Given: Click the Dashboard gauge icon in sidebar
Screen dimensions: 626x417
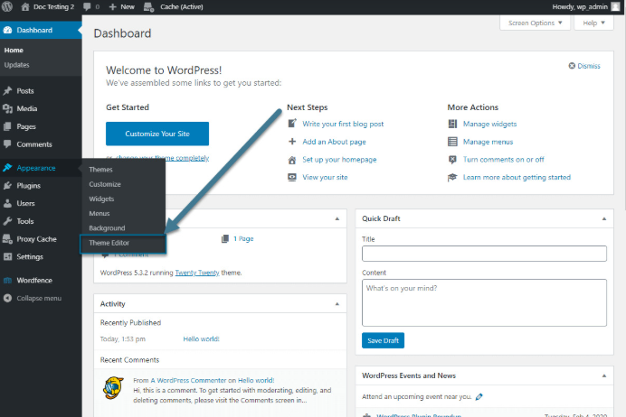Looking at the screenshot, I should 7,31.
